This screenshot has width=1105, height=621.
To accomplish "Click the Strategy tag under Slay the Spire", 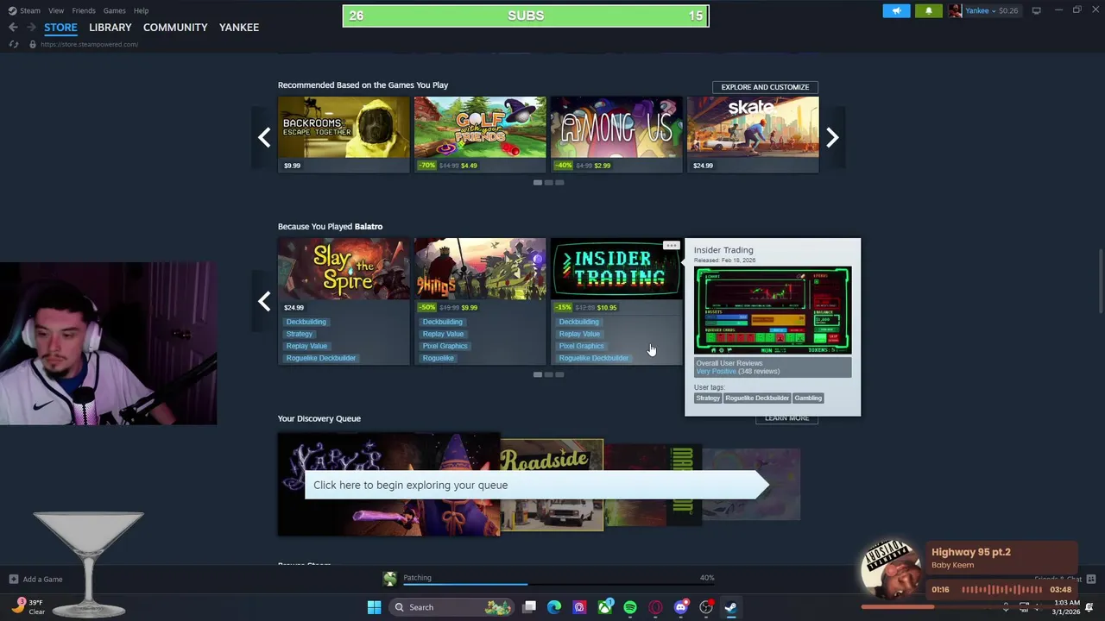I will click(x=300, y=334).
